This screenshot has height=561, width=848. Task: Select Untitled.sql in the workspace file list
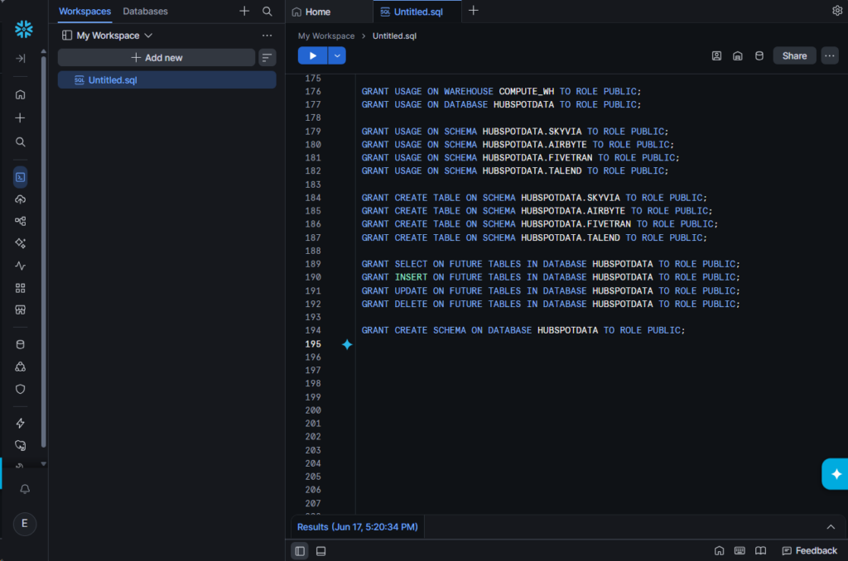167,80
